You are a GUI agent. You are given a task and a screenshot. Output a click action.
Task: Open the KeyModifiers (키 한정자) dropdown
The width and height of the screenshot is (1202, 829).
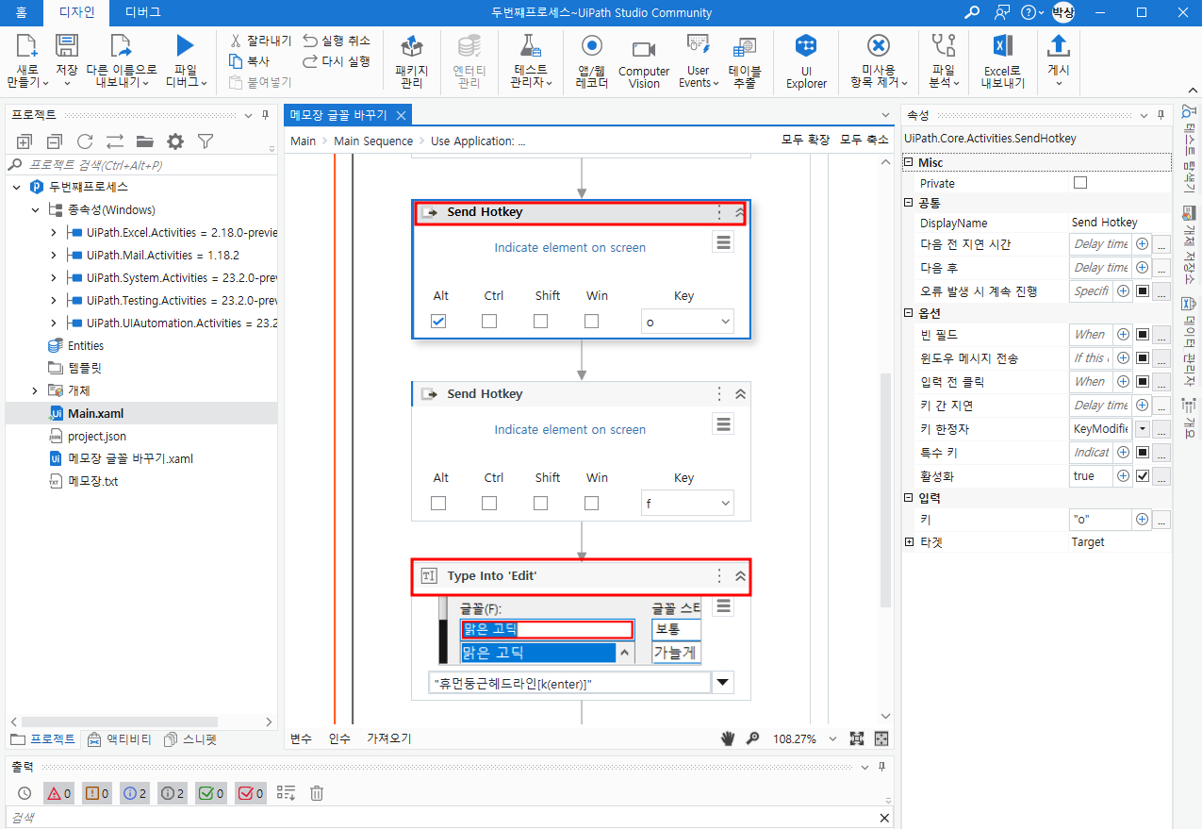(1143, 428)
